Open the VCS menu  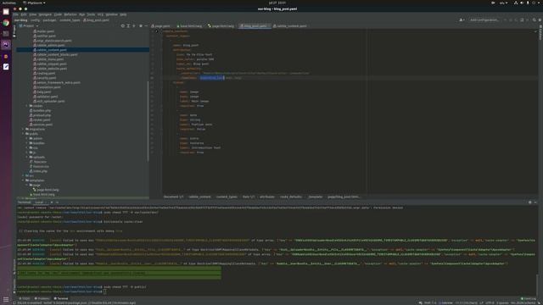click(100, 14)
